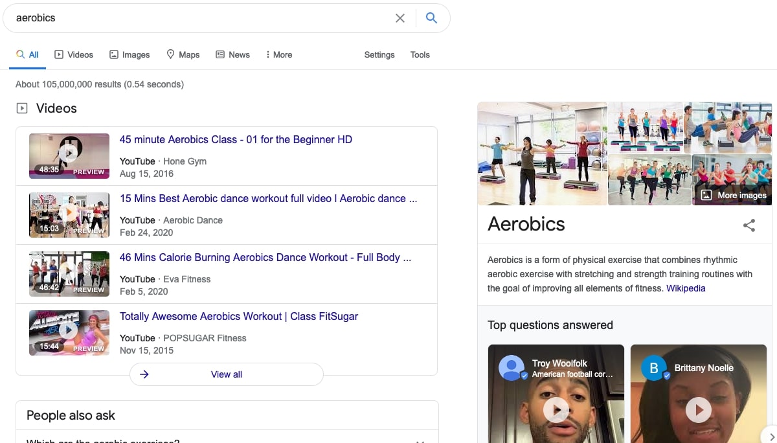Switch to the Images search tab
The width and height of the screenshot is (777, 443).
(129, 55)
